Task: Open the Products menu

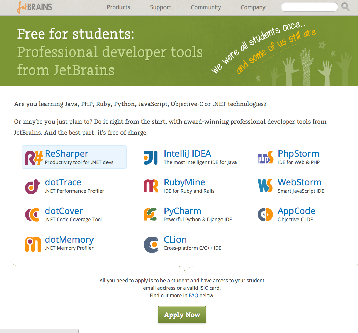Action: click(x=118, y=7)
